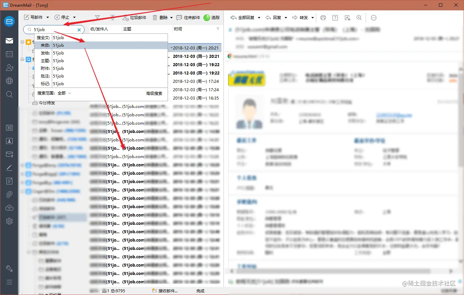Open the 写邮件 dropdown arrow
Viewport: 464px width, 295px height.
(48, 17)
